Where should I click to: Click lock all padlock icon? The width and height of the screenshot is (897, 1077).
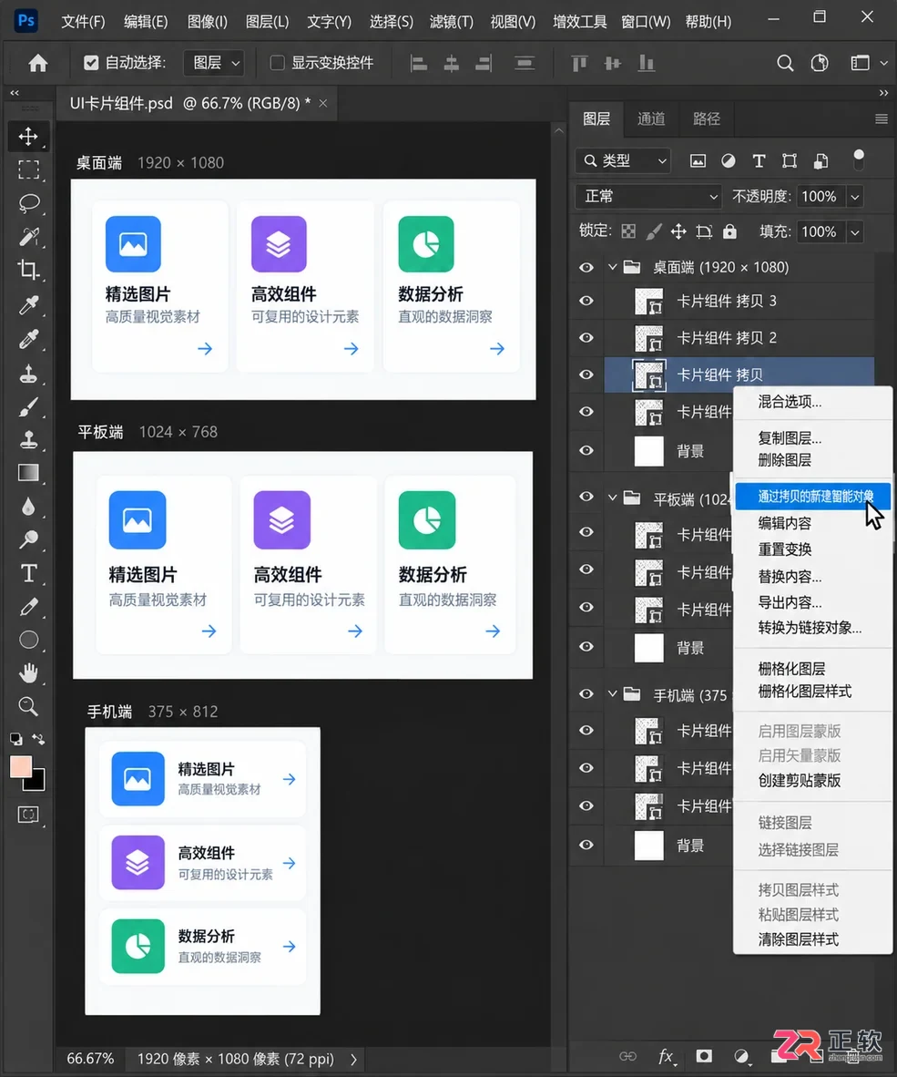(729, 231)
